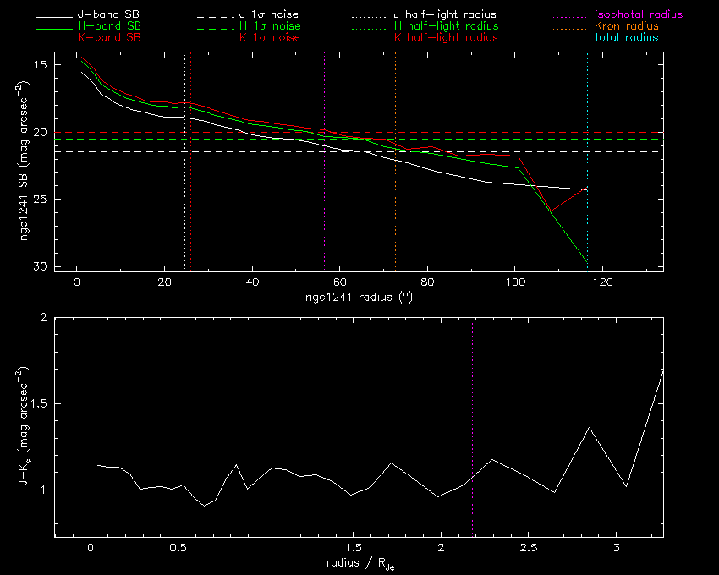Click the 1.5 tick label on lower y-axis
The height and width of the screenshot is (575, 719).
pos(38,404)
